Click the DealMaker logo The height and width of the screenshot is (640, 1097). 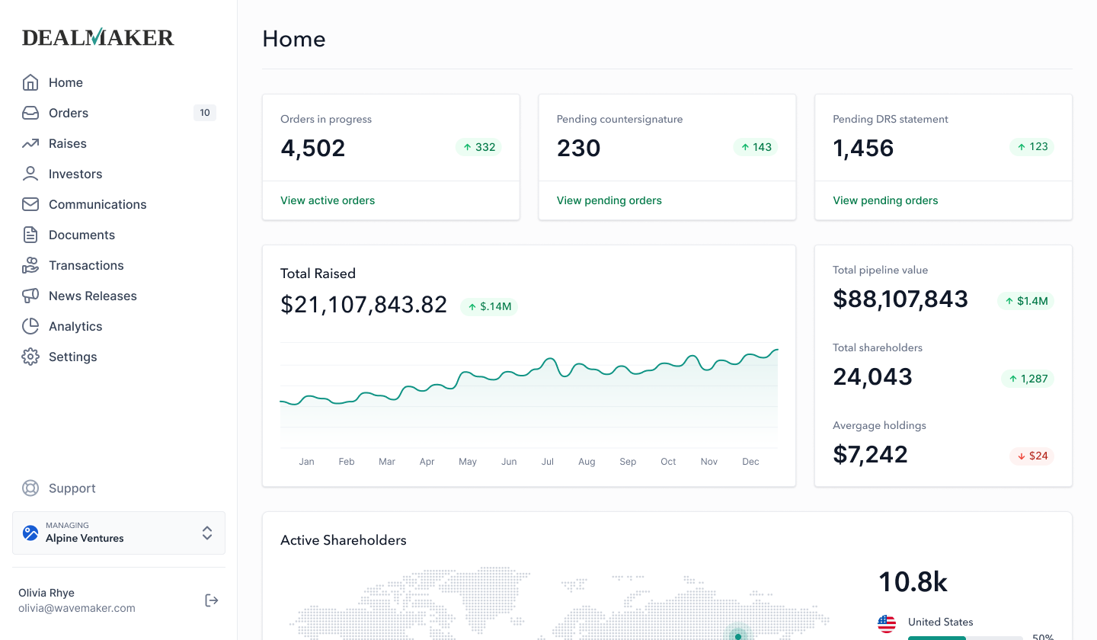coord(98,37)
